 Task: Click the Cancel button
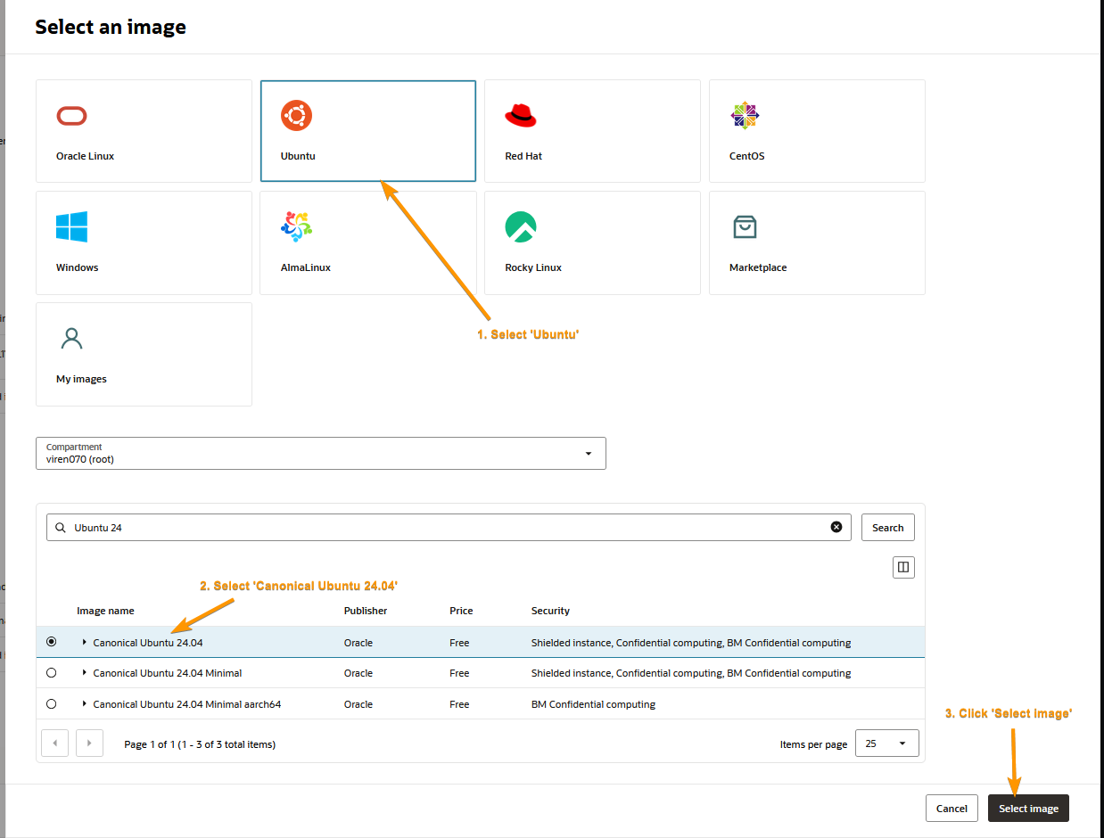(952, 809)
